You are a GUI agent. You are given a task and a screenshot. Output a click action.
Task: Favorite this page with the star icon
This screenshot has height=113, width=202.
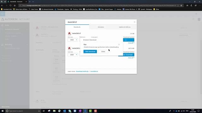click(181, 5)
